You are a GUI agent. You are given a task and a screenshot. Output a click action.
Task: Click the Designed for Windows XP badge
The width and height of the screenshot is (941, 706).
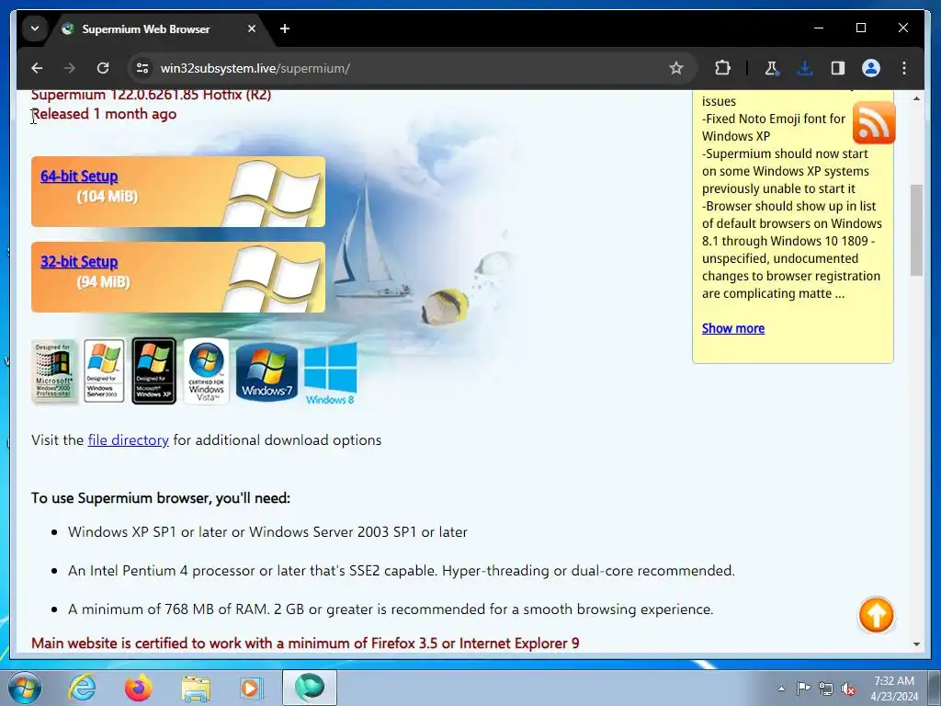154,371
